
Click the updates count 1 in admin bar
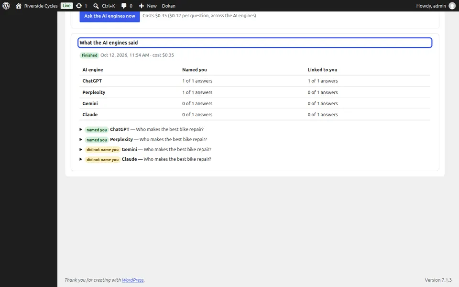tap(86, 6)
